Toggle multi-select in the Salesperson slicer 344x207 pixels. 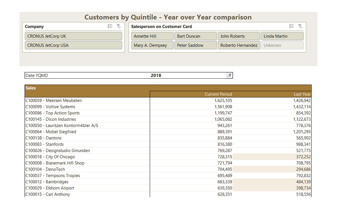pyautogui.click(x=291, y=27)
